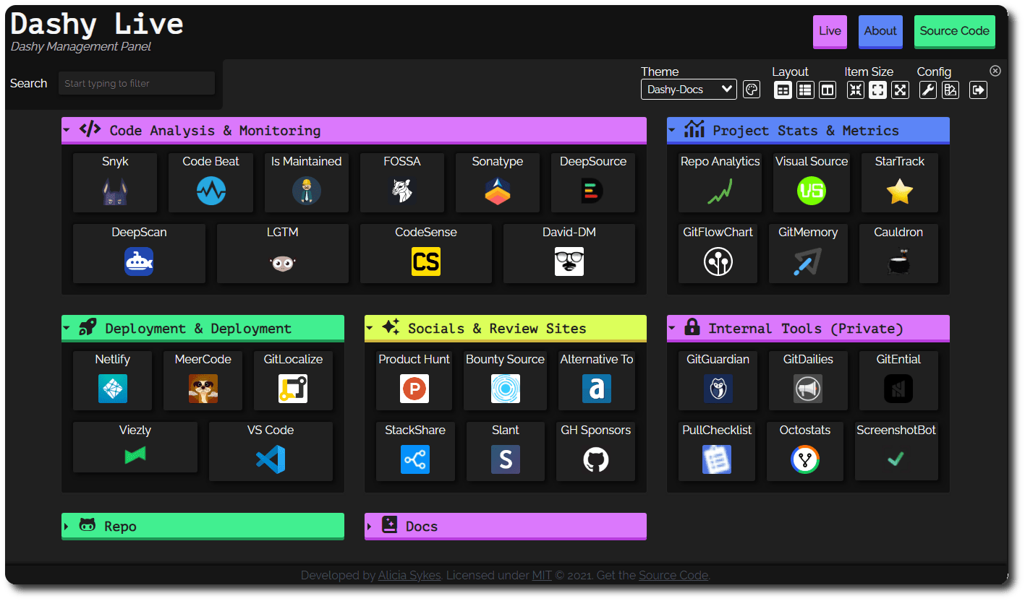
Task: Open the Code Beat item
Action: point(210,182)
